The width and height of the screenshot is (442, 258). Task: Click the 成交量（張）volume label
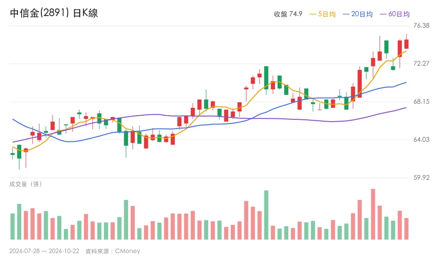click(26, 184)
